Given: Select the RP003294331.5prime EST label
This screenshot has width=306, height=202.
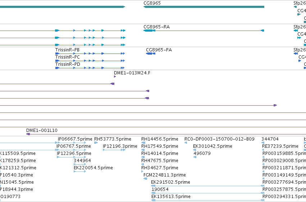Looking at the screenshot, I should [x=284, y=197].
